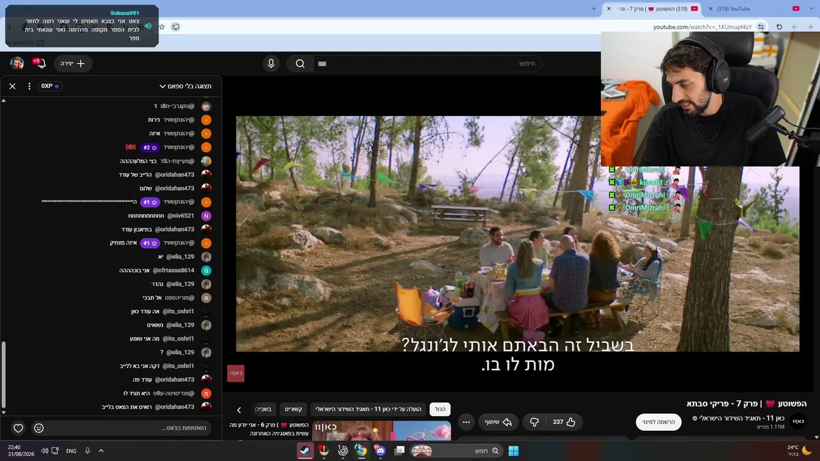The height and width of the screenshot is (461, 820).
Task: Dislike the video with thumbs down
Action: (x=534, y=422)
